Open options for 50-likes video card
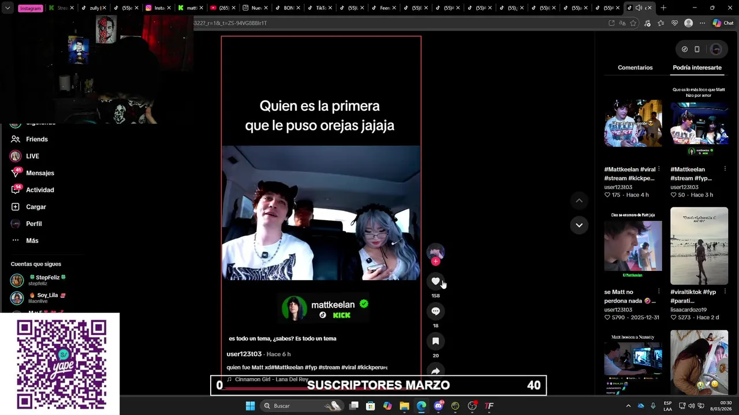 click(725, 169)
